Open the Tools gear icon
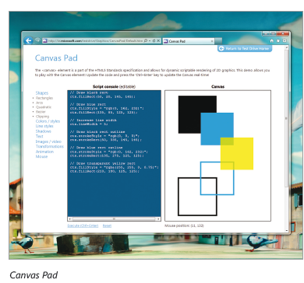 [285, 40]
